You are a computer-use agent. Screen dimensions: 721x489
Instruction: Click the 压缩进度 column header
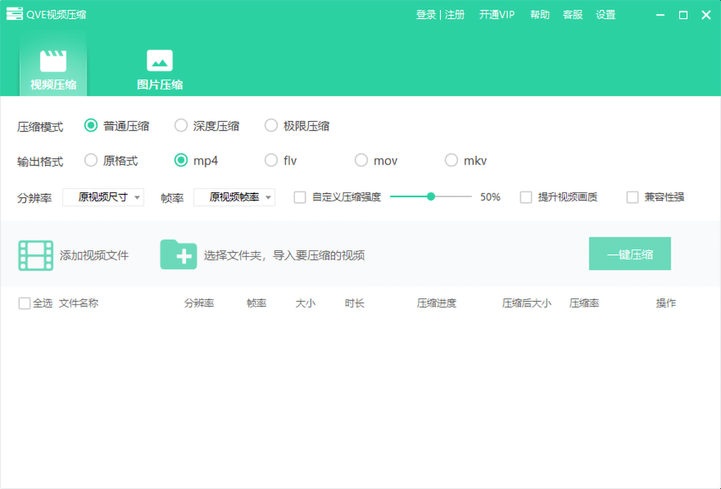436,303
